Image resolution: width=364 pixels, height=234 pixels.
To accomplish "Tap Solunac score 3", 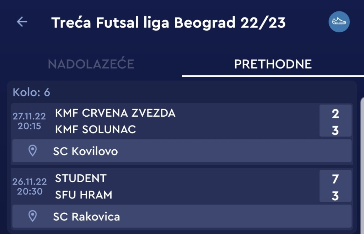I will click(335, 130).
